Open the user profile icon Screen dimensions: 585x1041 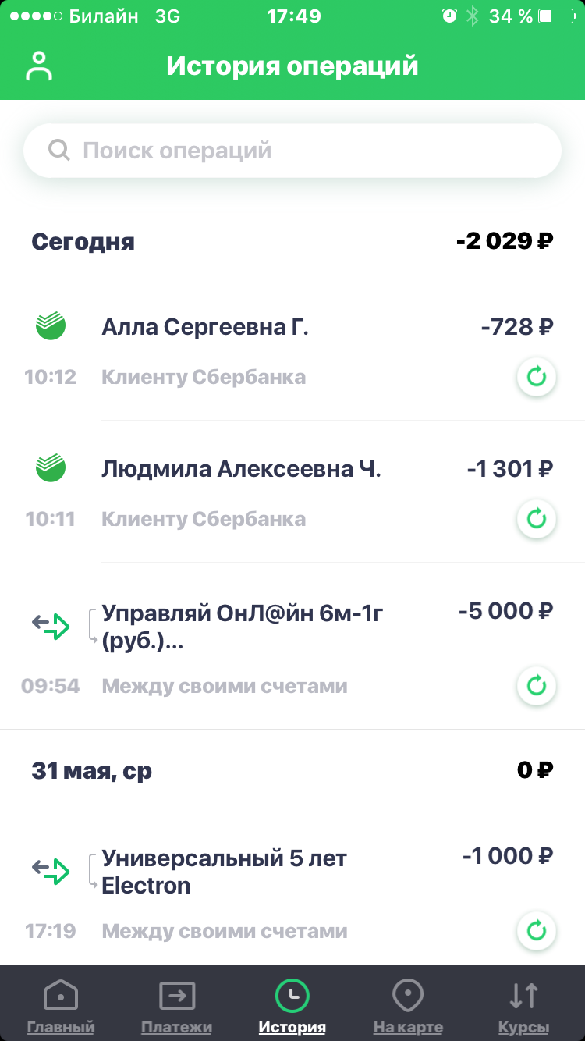coord(38,66)
